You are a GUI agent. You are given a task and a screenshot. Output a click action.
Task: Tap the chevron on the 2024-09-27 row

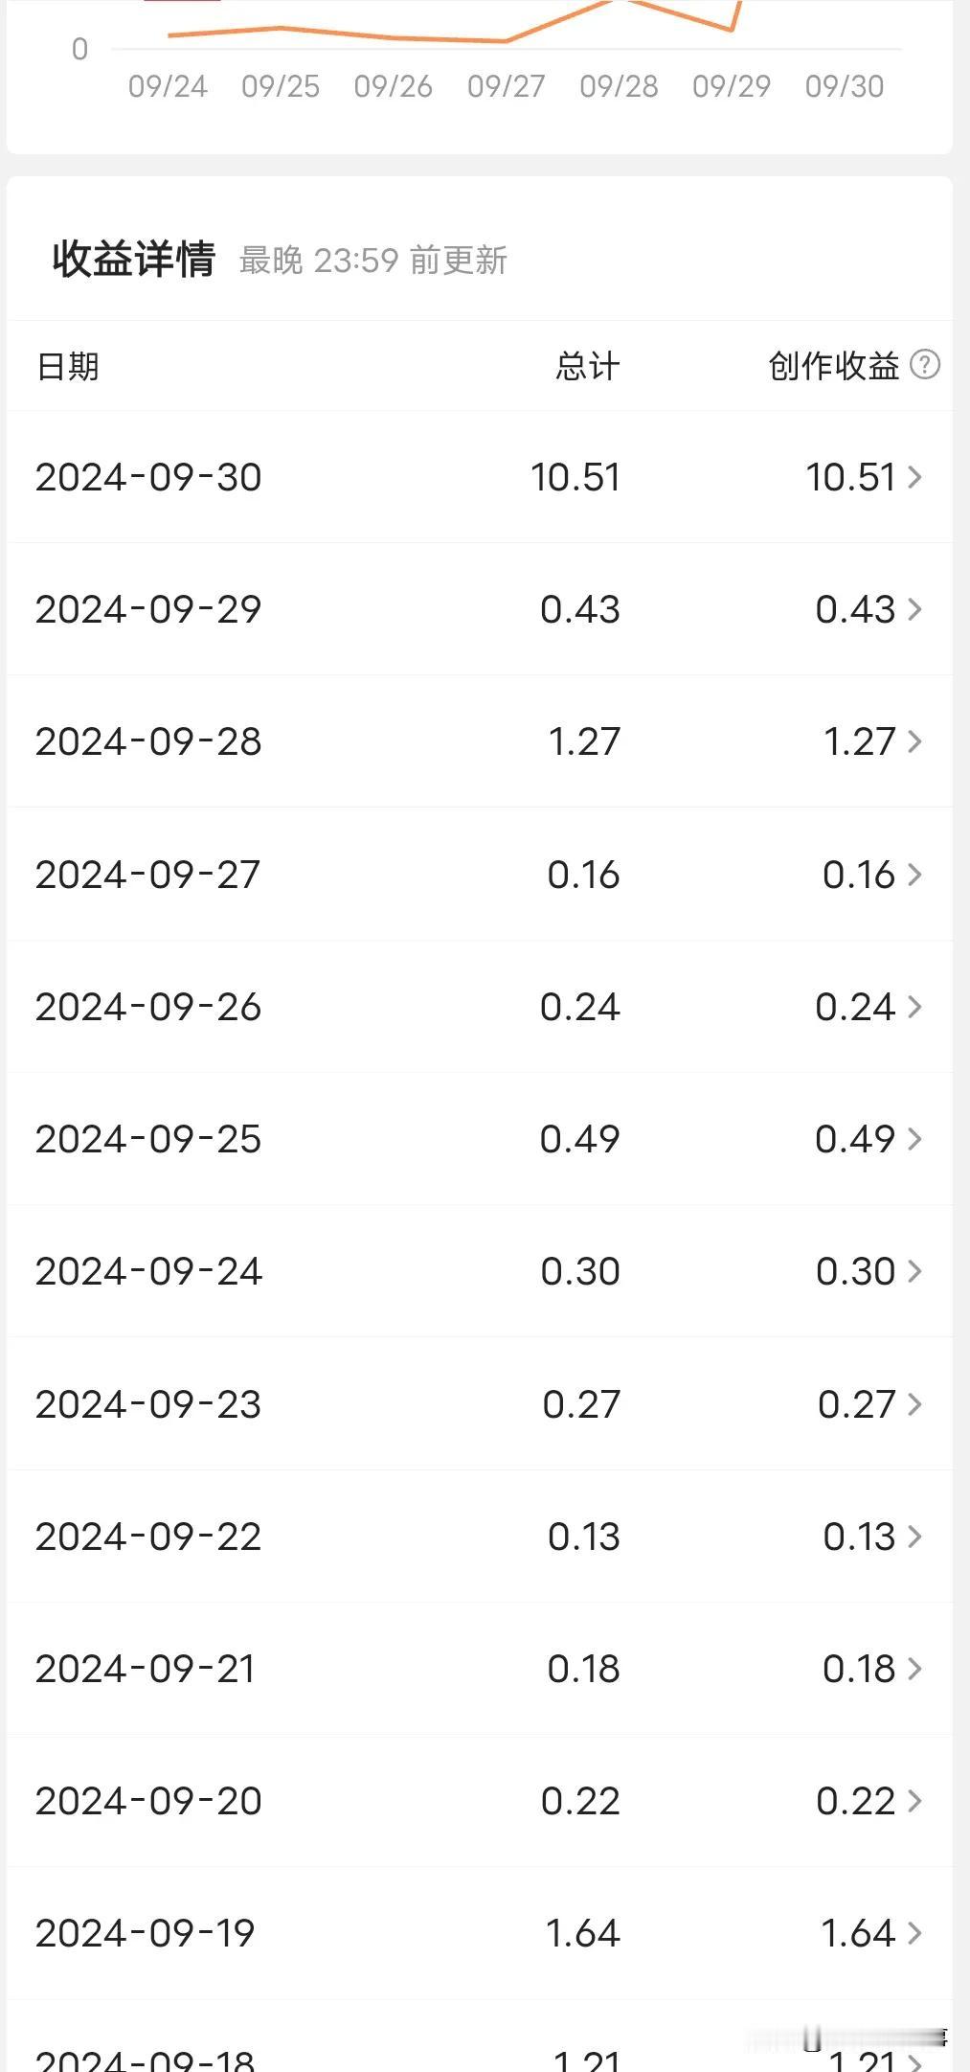(x=914, y=875)
